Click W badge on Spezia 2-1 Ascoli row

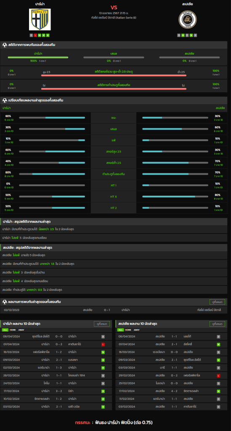(218, 344)
